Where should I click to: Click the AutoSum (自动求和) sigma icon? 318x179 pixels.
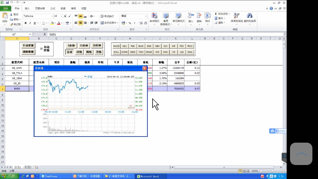(216, 14)
